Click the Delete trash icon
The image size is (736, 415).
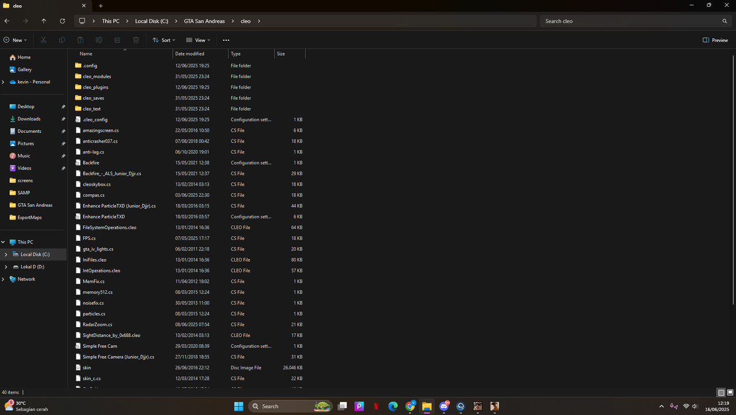click(x=136, y=40)
